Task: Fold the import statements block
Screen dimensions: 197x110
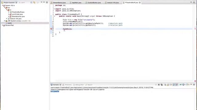Action: point(54,9)
